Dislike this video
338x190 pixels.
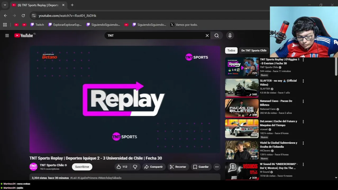pos(135,167)
